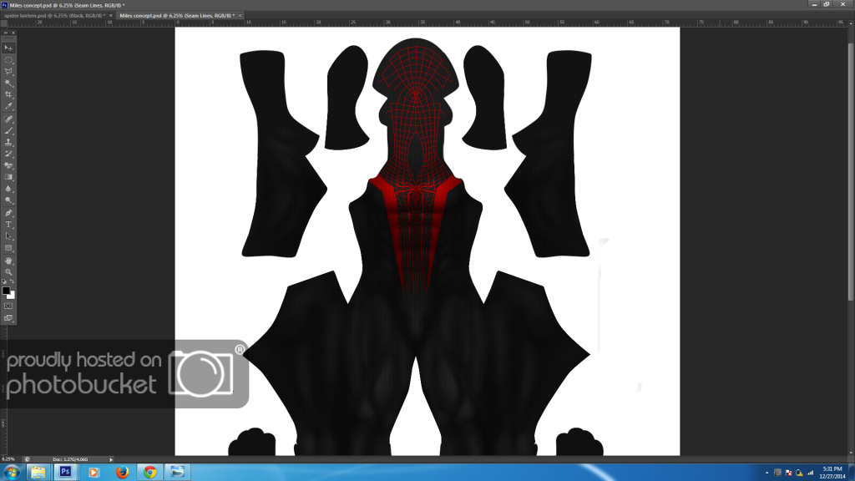The image size is (855, 481).
Task: Close the spider lantern.psd tab
Action: [x=111, y=16]
